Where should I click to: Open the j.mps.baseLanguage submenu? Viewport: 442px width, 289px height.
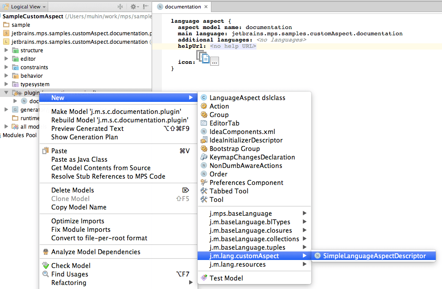pos(255,214)
